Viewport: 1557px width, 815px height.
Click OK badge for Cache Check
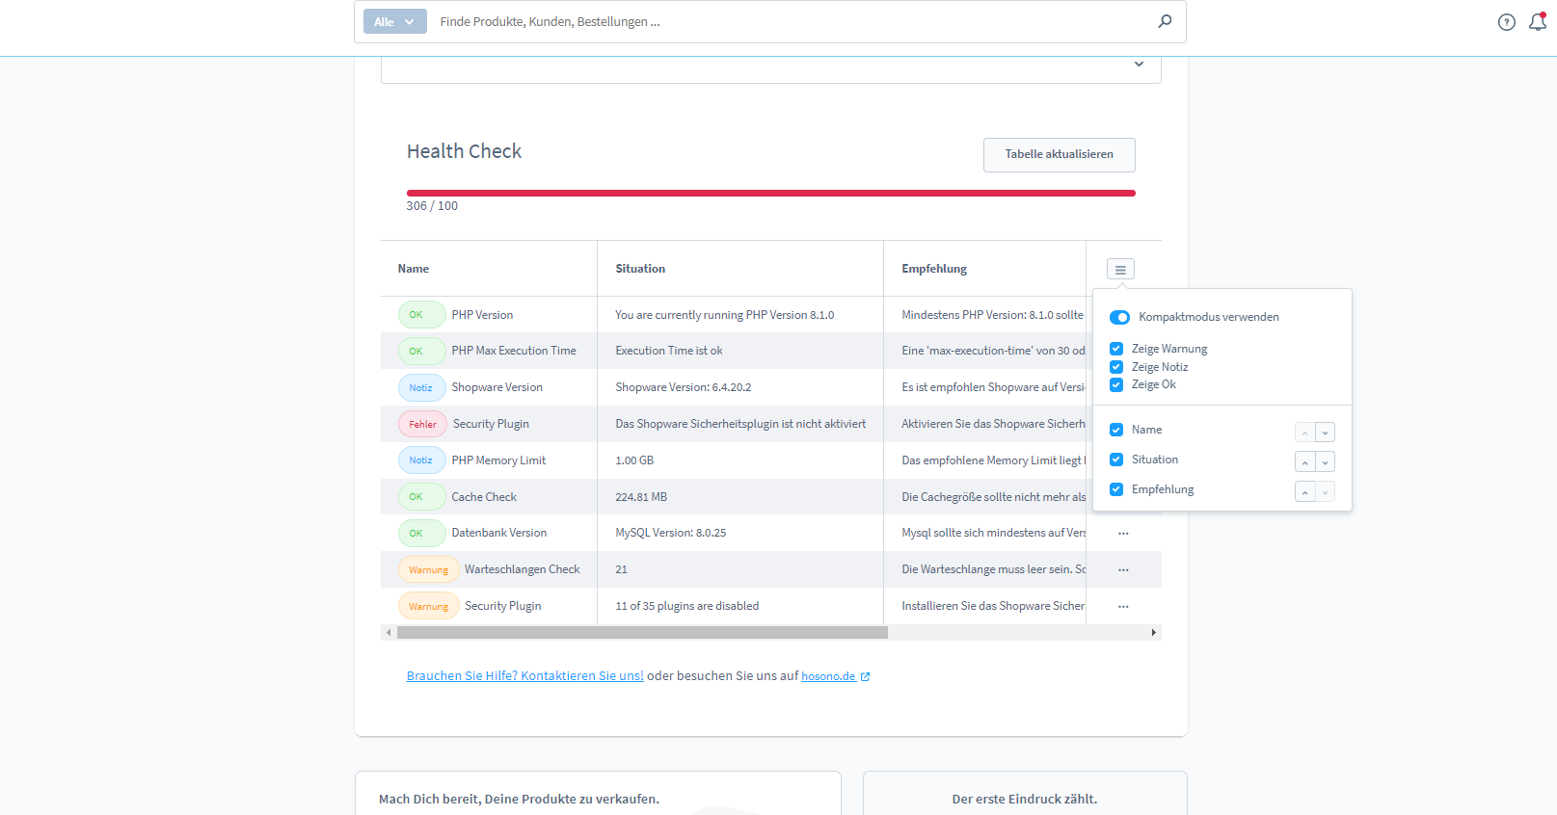click(421, 497)
